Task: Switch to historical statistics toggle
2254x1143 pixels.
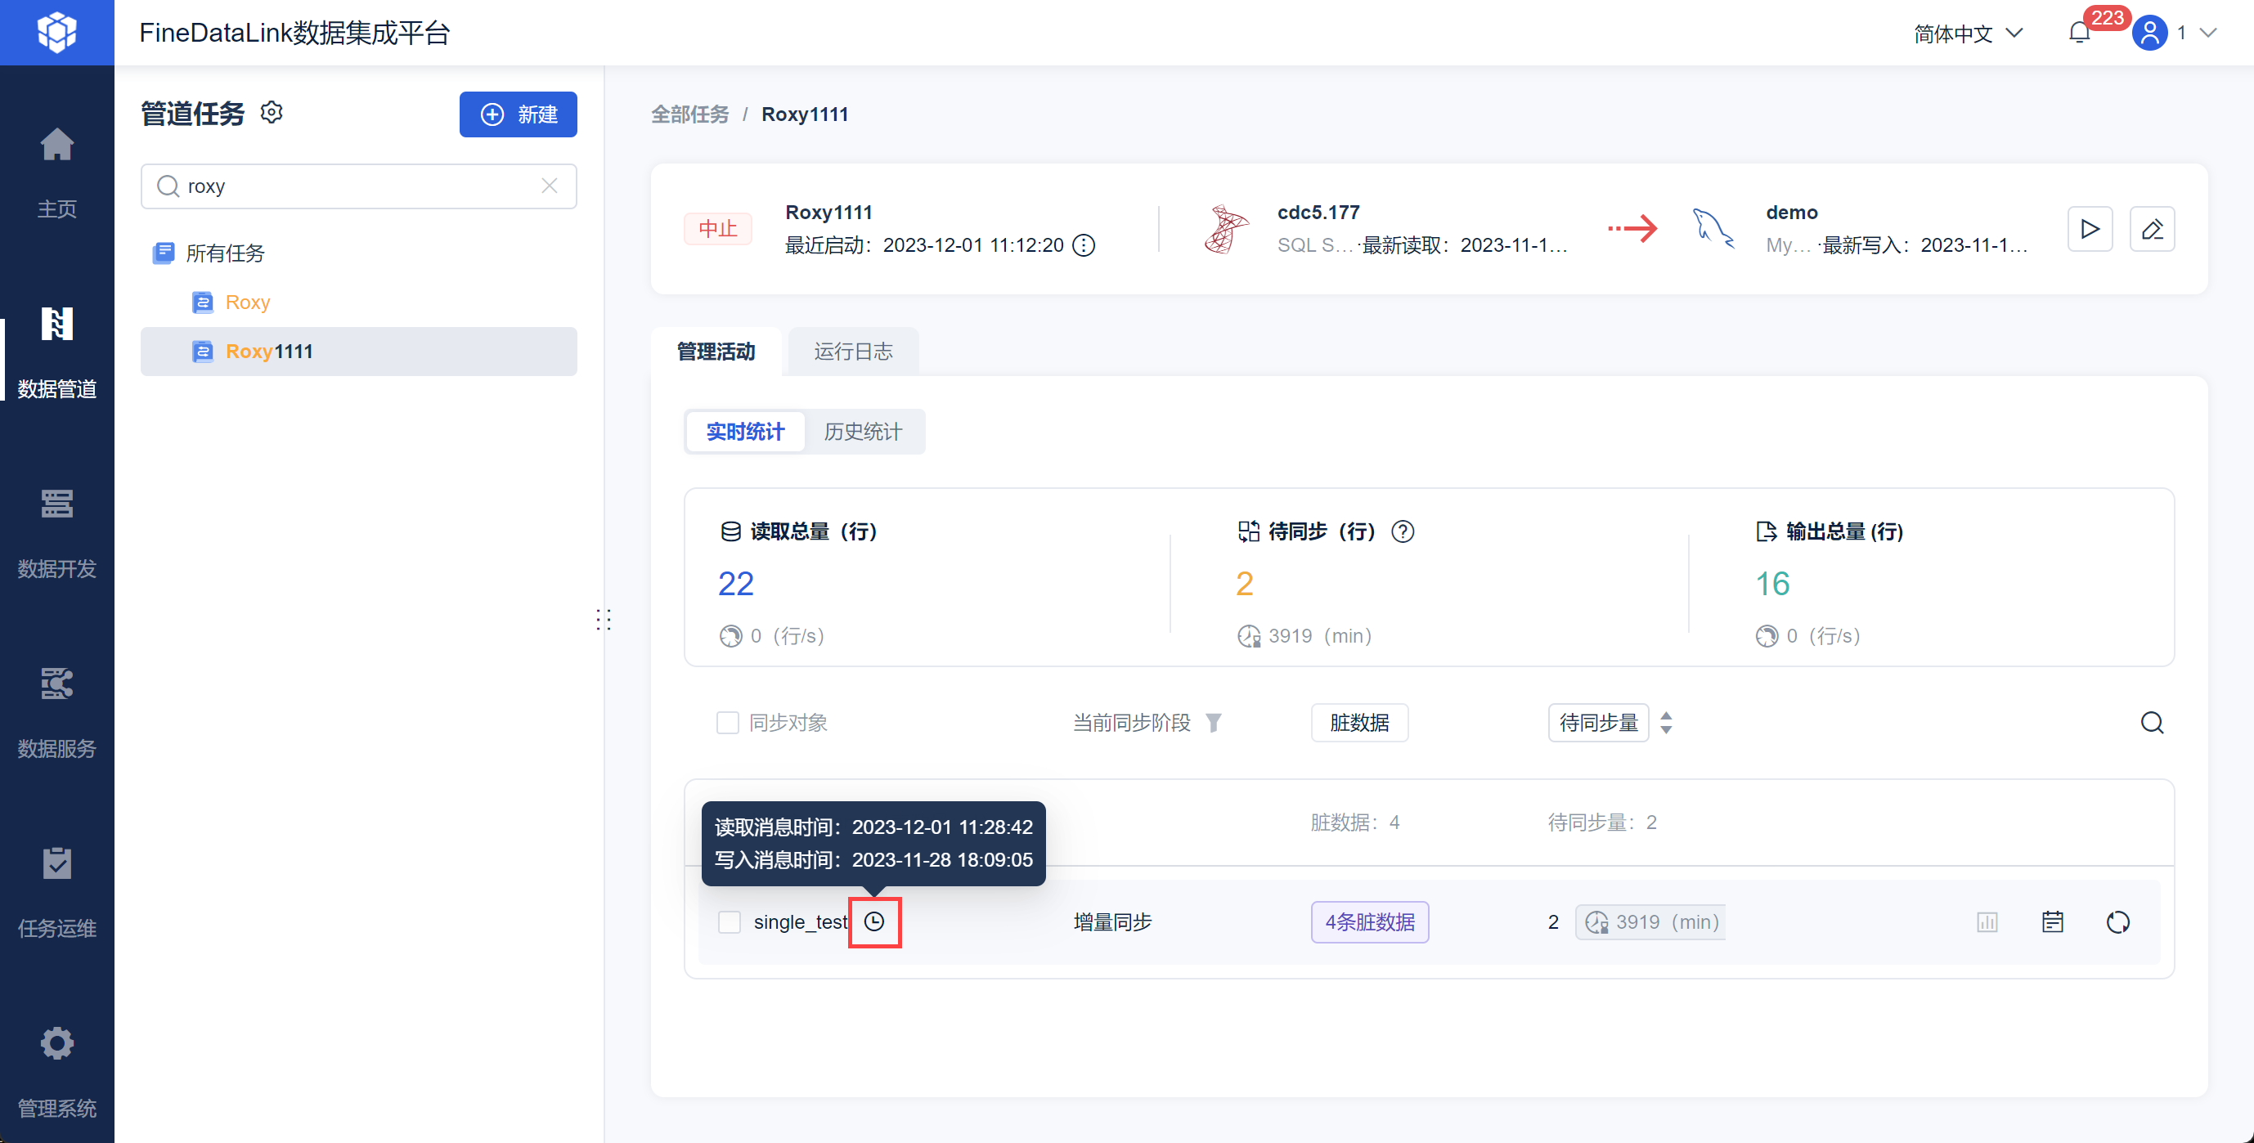Action: click(x=862, y=432)
